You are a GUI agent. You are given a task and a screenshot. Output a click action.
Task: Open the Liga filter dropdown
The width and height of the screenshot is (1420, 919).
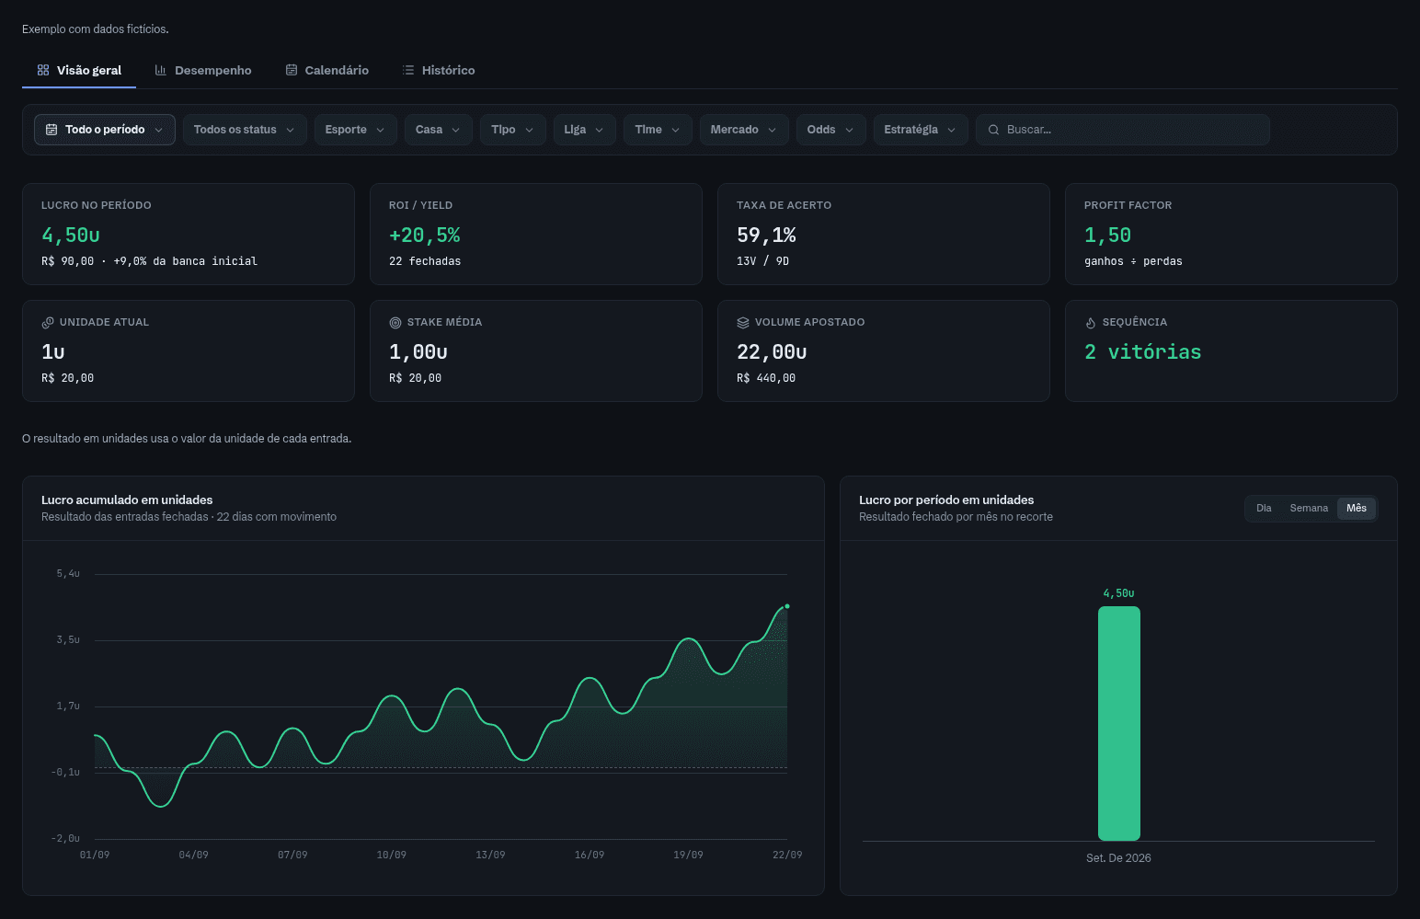[x=585, y=130]
